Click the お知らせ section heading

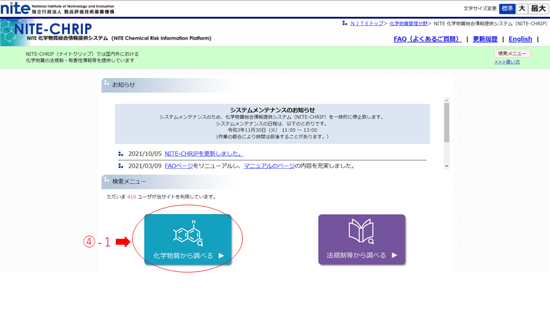tap(123, 85)
